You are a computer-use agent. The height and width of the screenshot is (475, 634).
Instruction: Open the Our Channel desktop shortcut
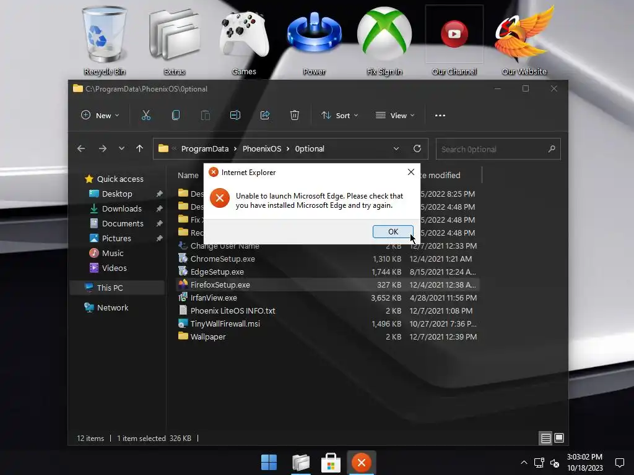pyautogui.click(x=454, y=40)
